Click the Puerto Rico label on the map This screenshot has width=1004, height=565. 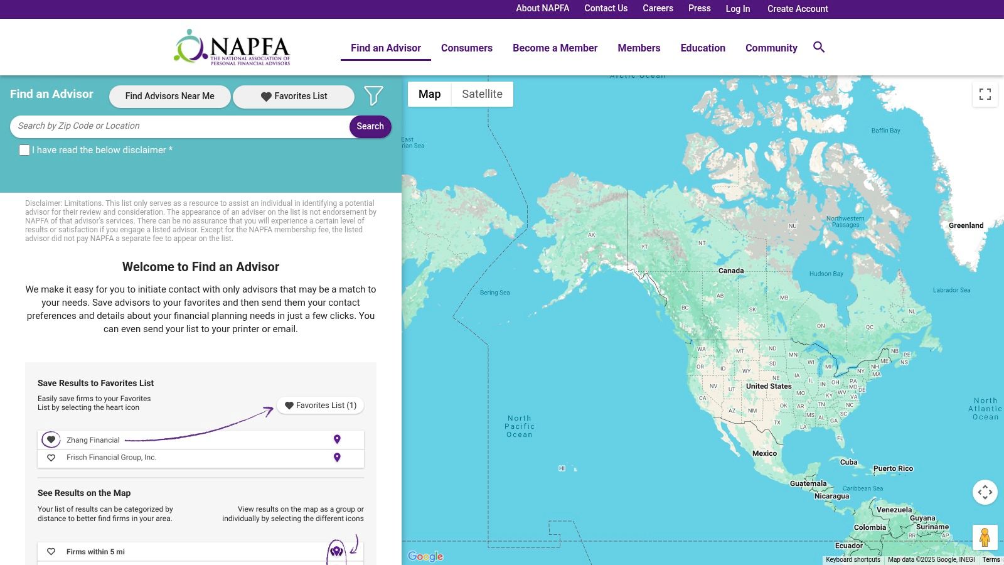pos(893,468)
